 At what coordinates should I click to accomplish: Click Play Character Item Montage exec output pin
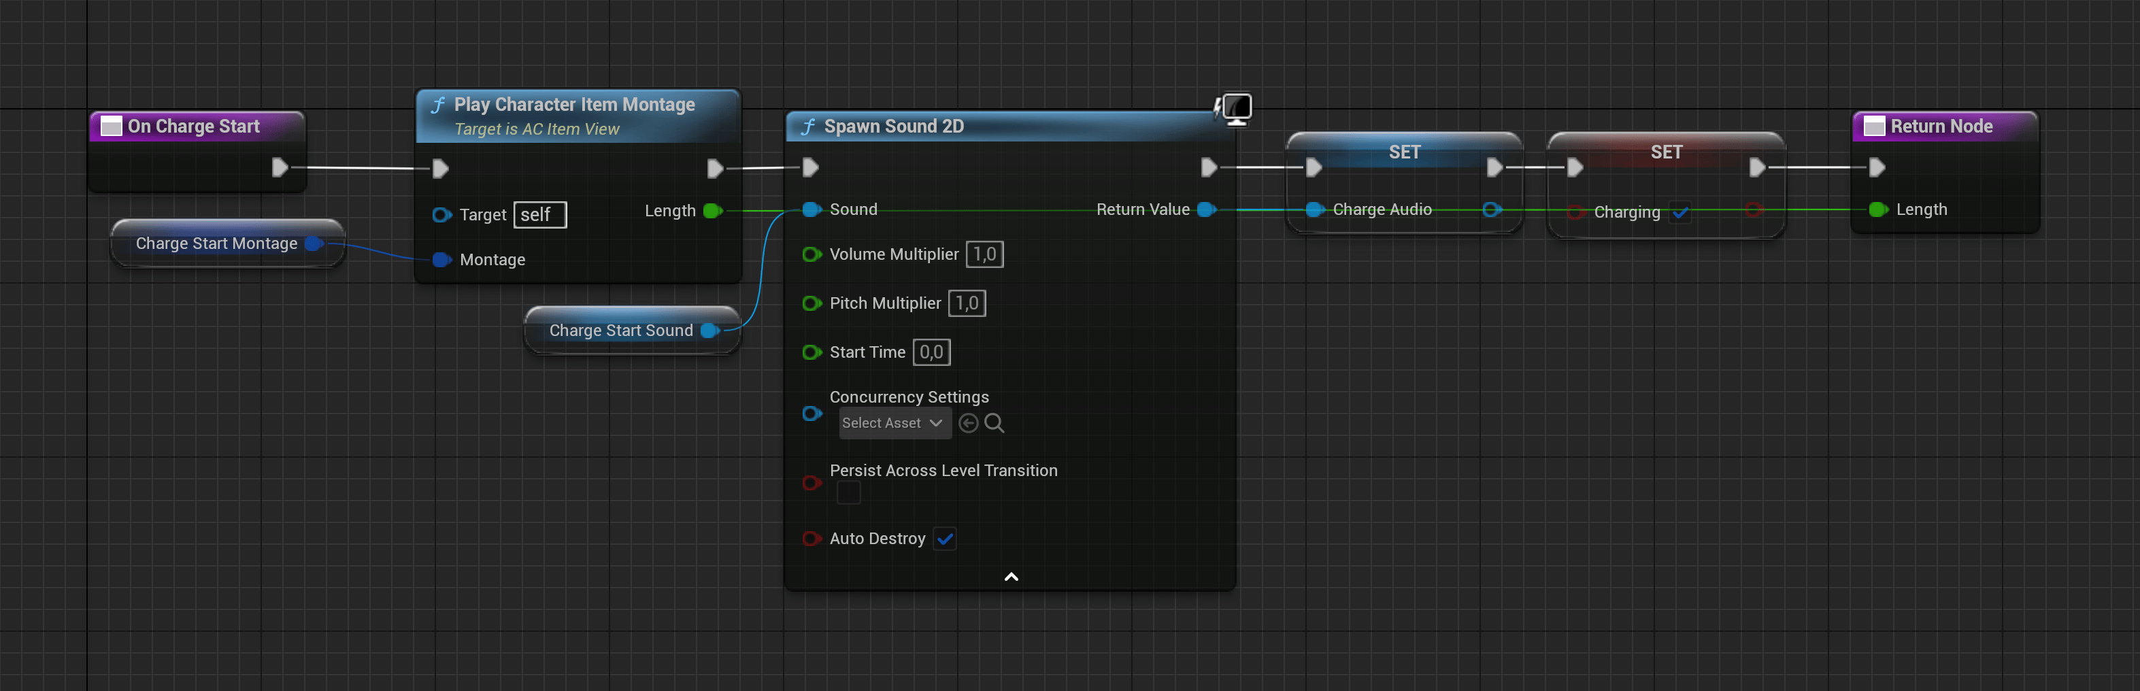coord(714,169)
